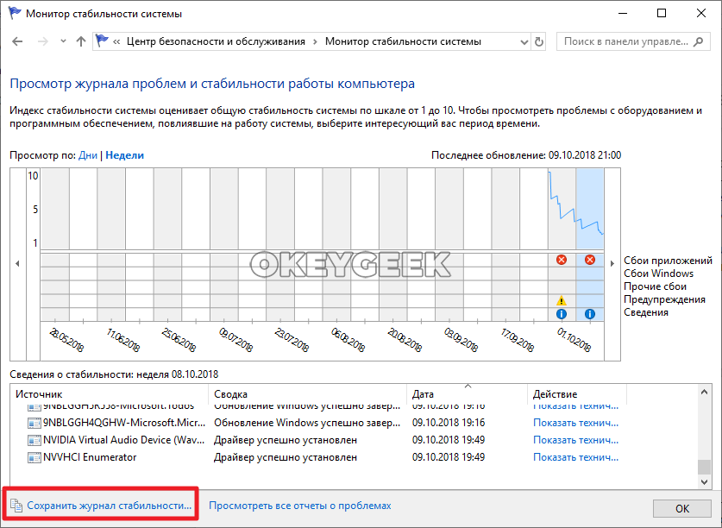This screenshot has width=722, height=528.
Task: Open Просмотреть все отчеты о проблемах
Action: coord(299,506)
